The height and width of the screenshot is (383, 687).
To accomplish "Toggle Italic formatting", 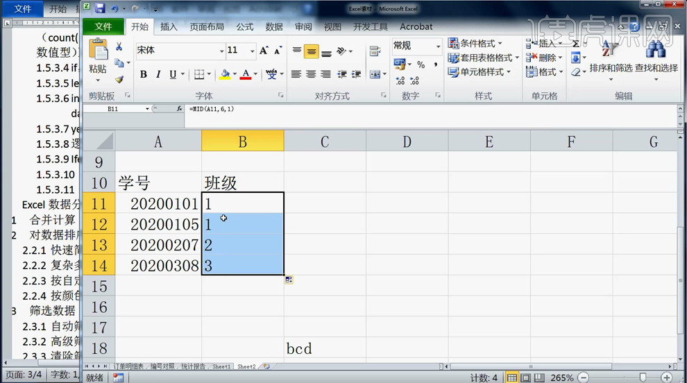I will (x=158, y=74).
